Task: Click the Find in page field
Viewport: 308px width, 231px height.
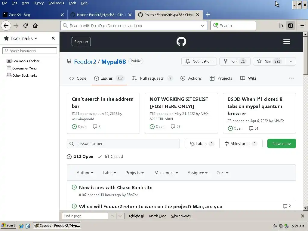Action: click(85, 216)
